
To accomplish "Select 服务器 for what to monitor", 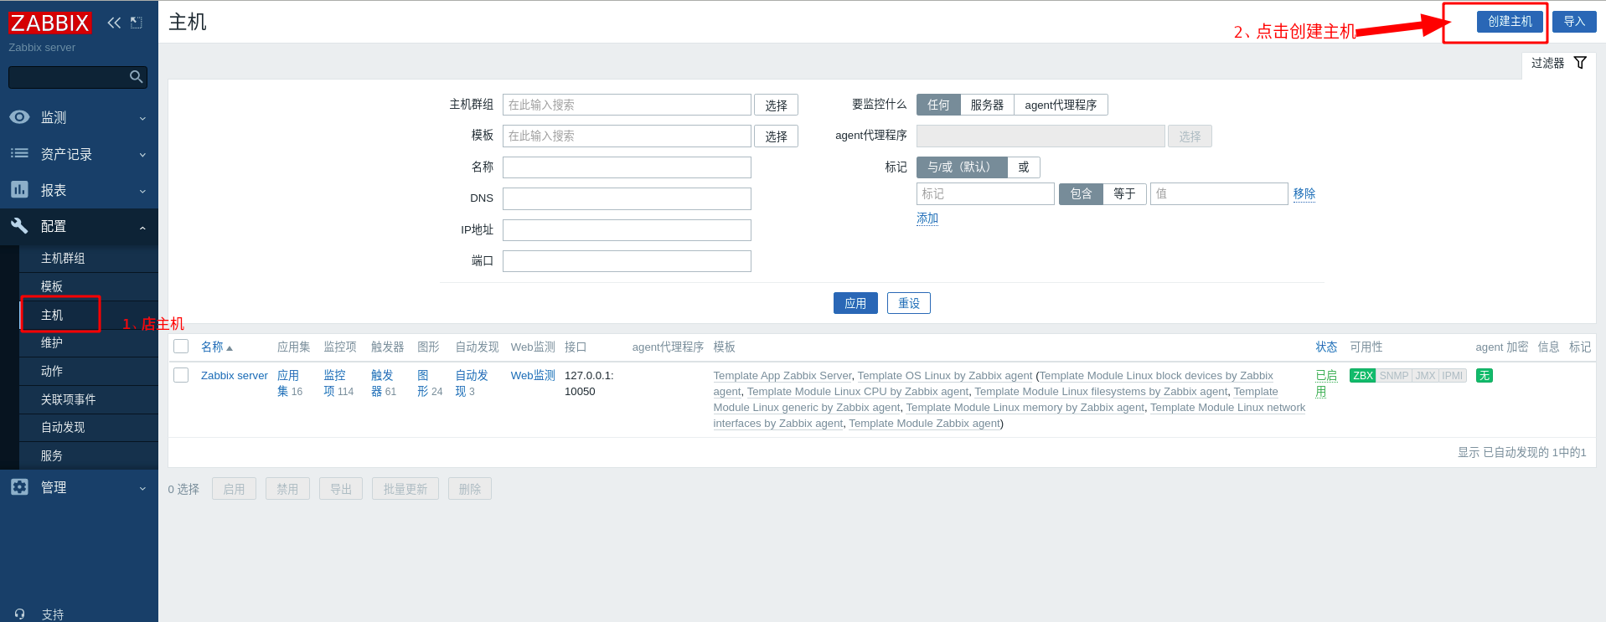I will (987, 105).
